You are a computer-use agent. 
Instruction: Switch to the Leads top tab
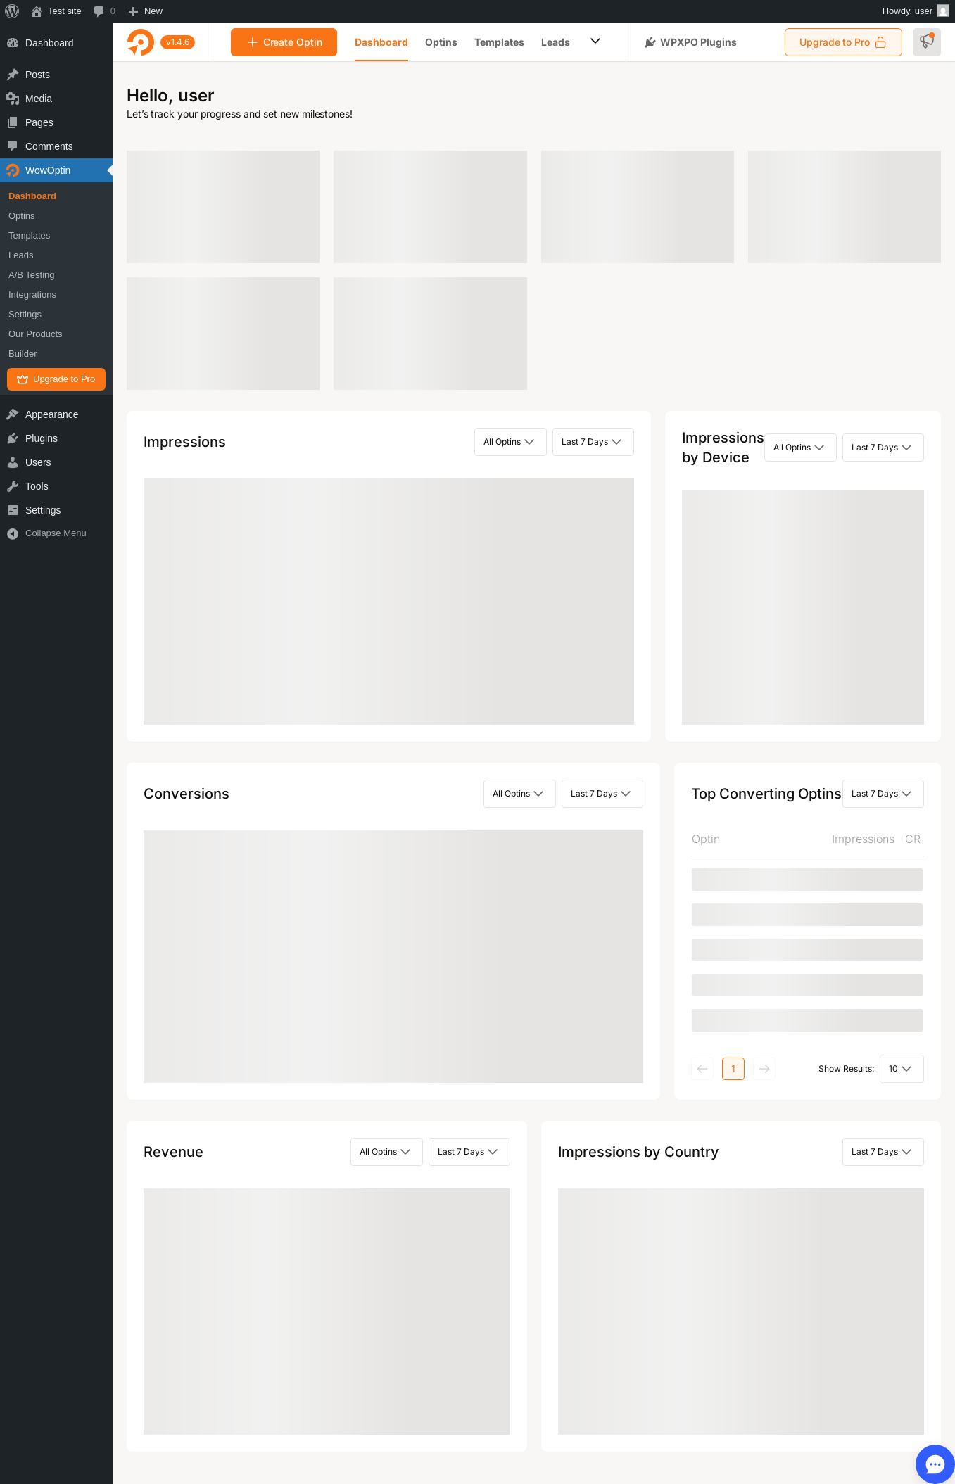pos(555,42)
